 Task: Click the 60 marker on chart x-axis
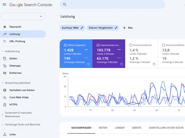[x=156, y=110]
